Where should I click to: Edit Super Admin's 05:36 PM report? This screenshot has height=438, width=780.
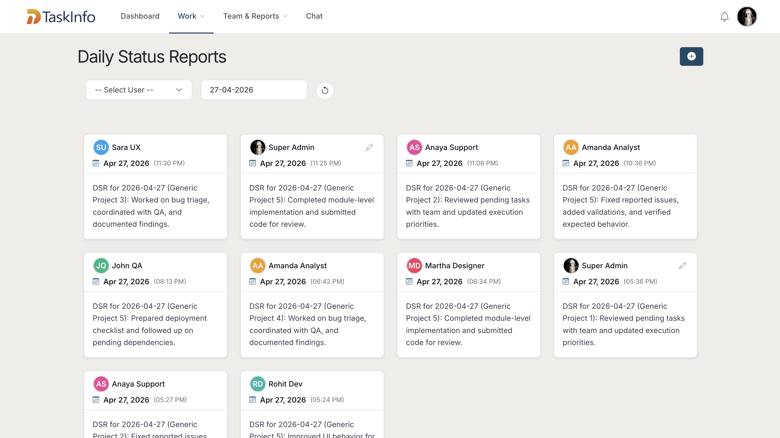coord(682,266)
